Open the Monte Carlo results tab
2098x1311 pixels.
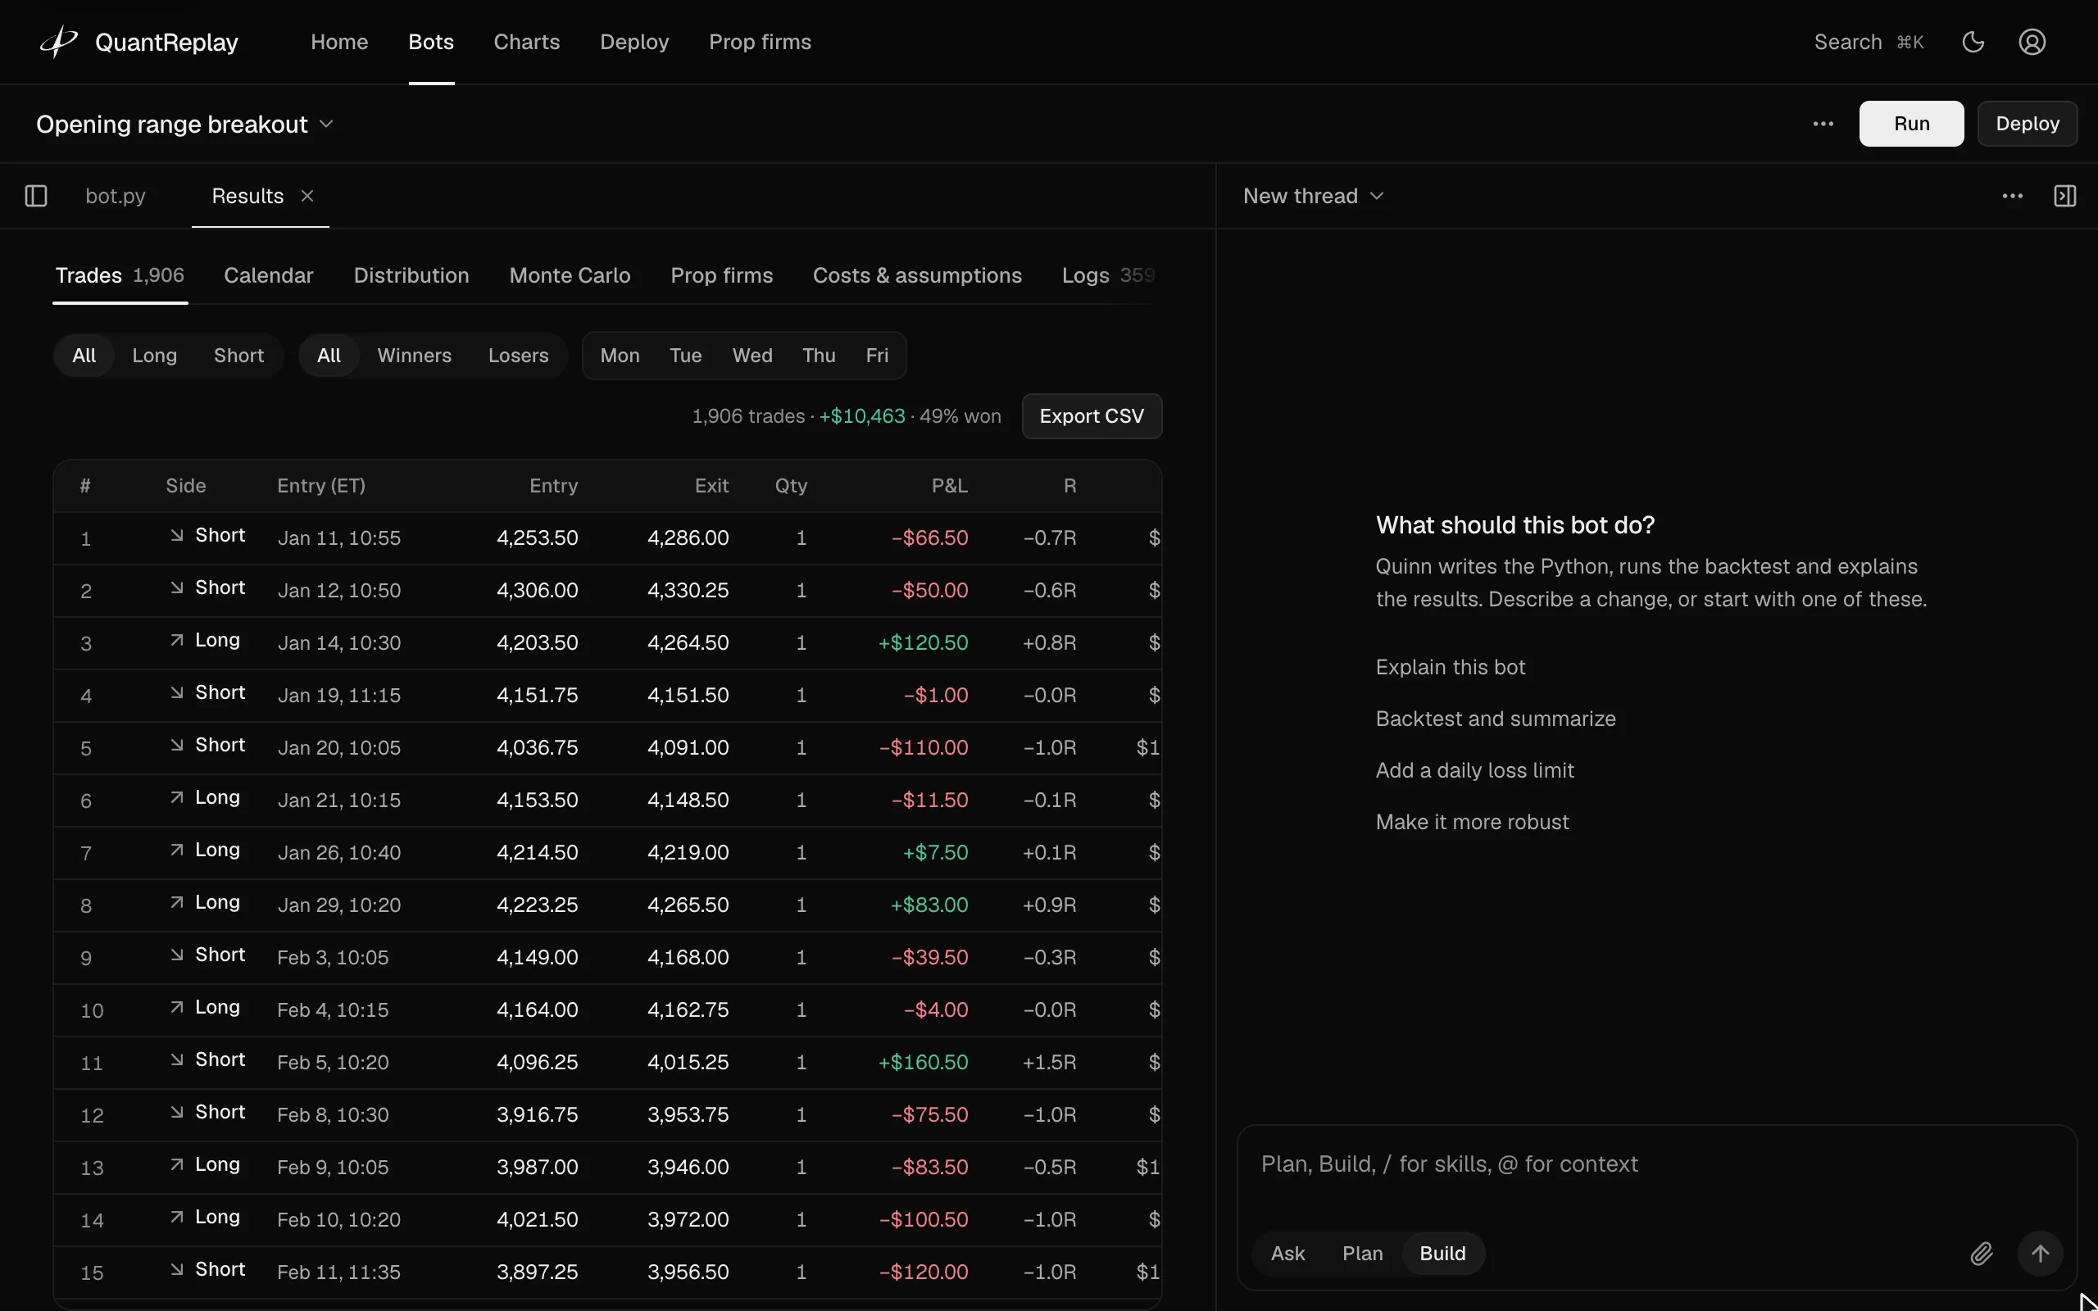click(x=570, y=276)
